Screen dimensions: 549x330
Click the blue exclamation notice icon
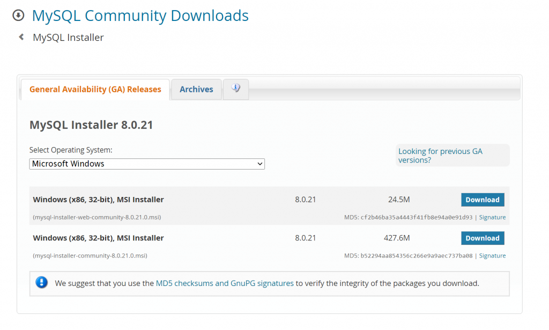click(42, 282)
